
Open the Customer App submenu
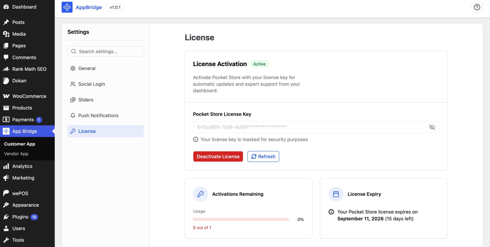(20, 144)
